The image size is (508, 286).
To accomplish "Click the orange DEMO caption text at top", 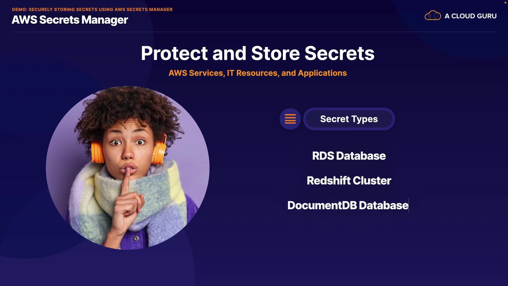I will click(92, 10).
